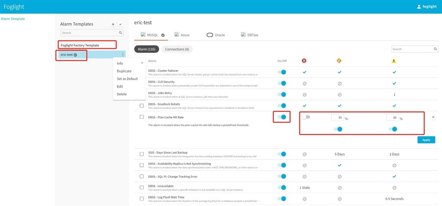Click CLR Security warning checkmark
442x206 pixels.
coord(394,84)
